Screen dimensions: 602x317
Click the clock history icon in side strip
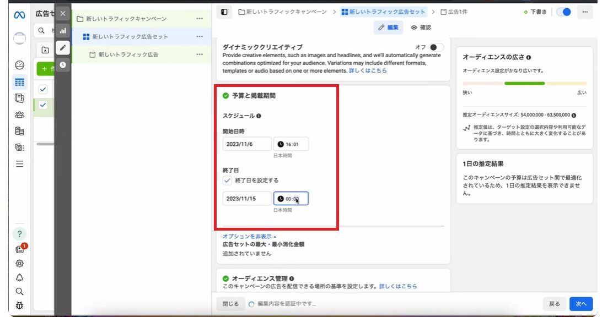[x=63, y=65]
